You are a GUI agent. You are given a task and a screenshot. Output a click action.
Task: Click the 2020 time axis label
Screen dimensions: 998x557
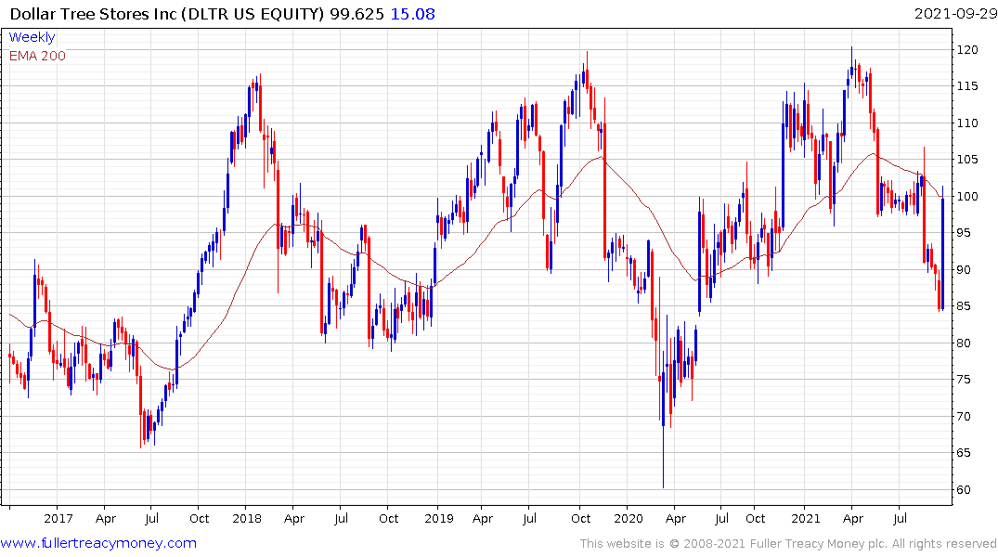629,518
